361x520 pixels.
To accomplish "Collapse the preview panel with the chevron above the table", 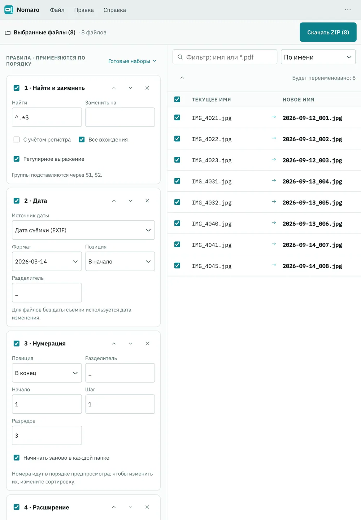I will [182, 78].
